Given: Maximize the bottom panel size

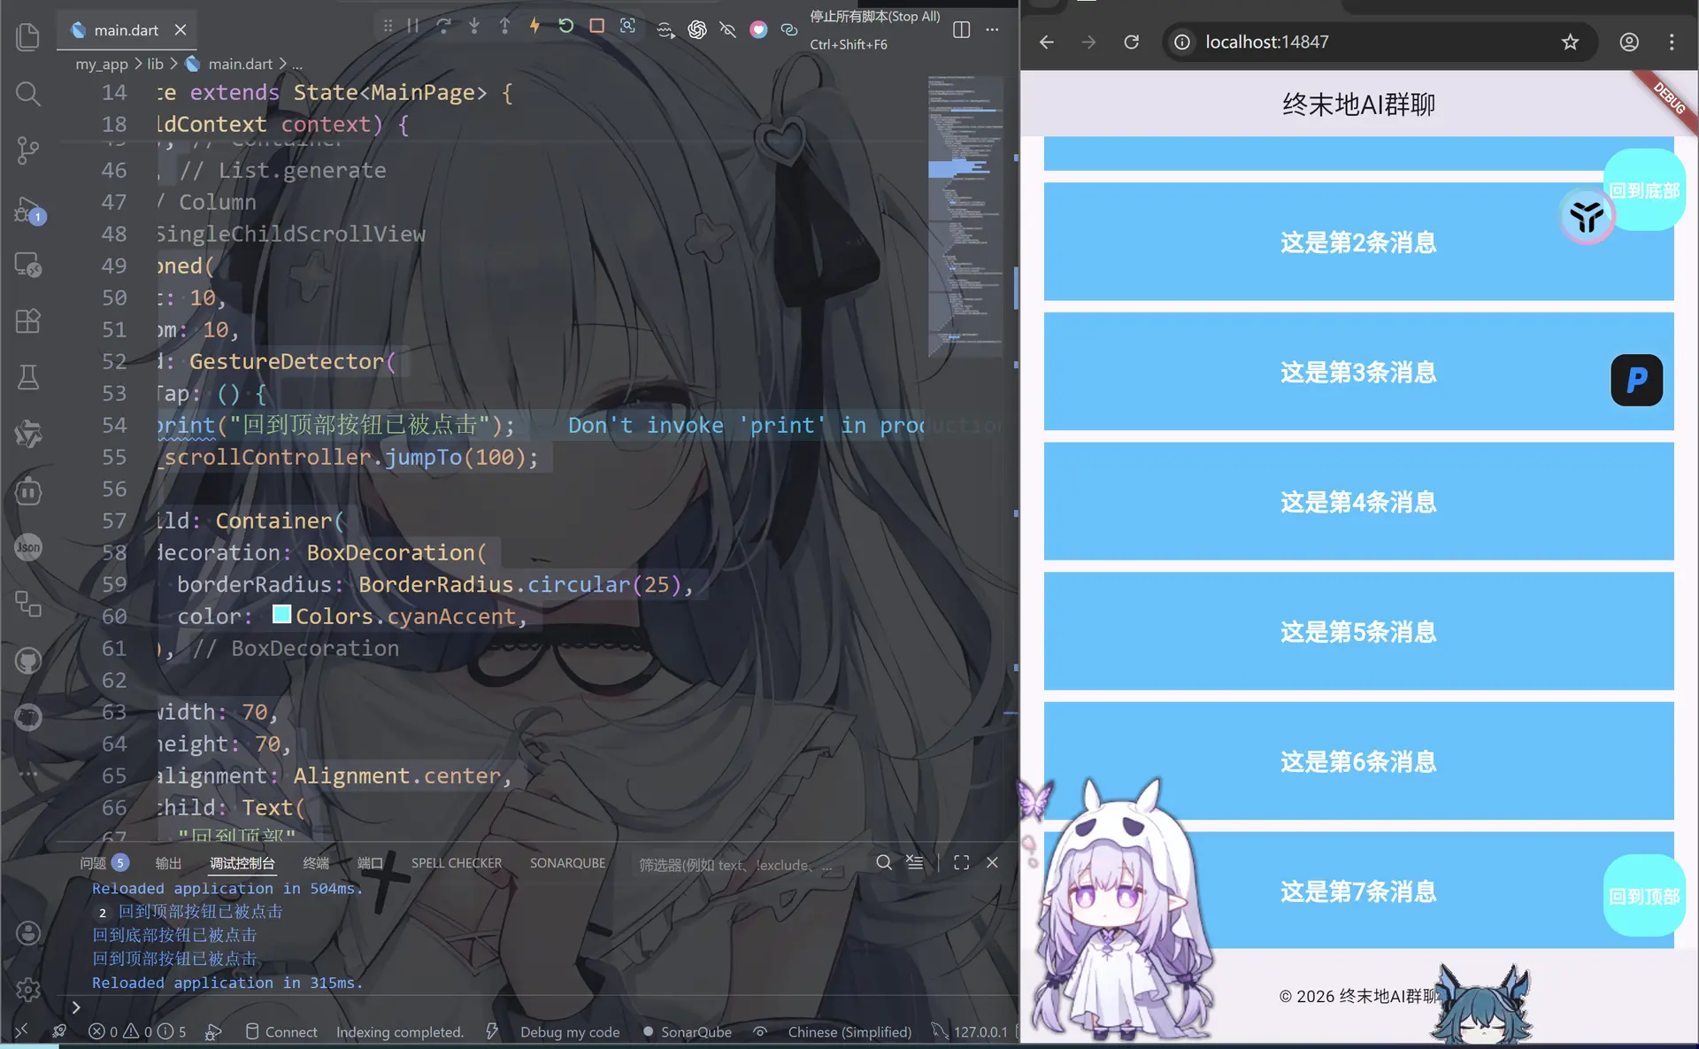Looking at the screenshot, I should 962,862.
